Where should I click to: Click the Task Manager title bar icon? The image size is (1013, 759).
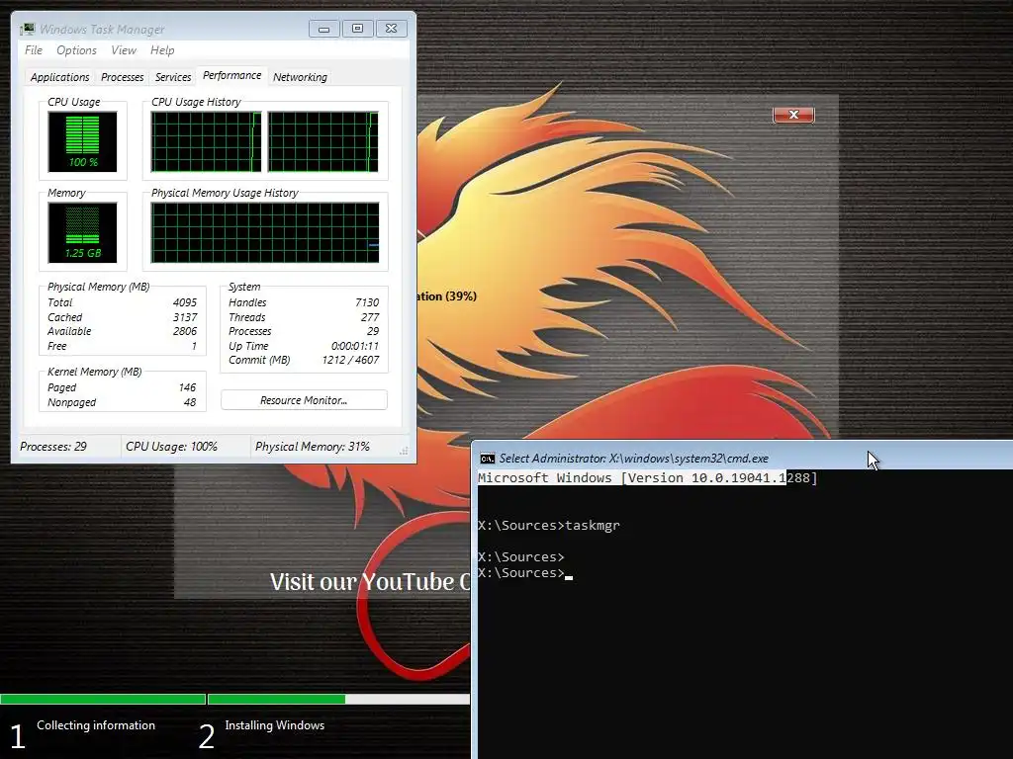pos(27,29)
